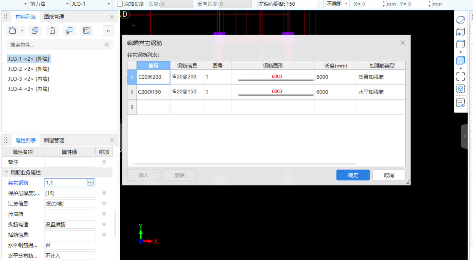The image size is (473, 260).
Task: Click the 左偏心距离 input field
Action: (x=302, y=4)
